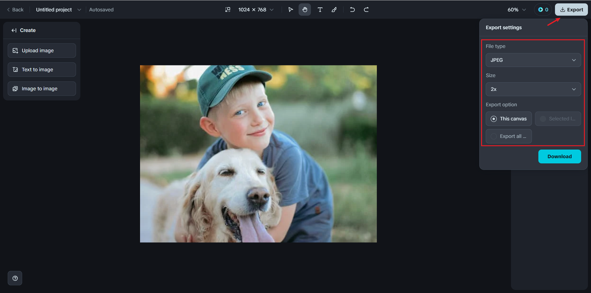Click the boy and dog image on canvas
Image resolution: width=591 pixels, height=293 pixels.
pyautogui.click(x=258, y=153)
